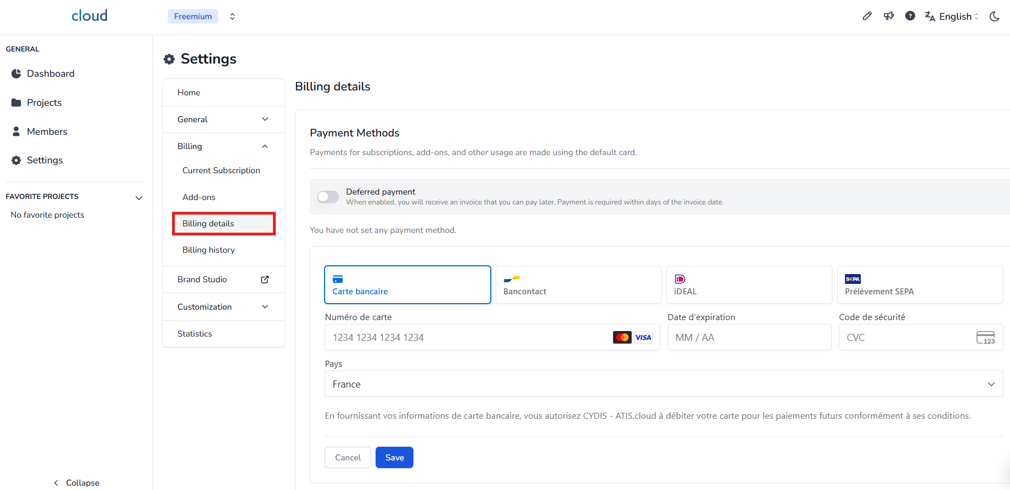Open the announcements megaphone icon
The height and width of the screenshot is (490, 1010).
point(889,16)
